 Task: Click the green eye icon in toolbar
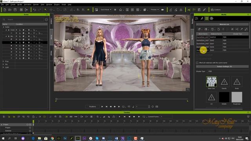(88, 10)
